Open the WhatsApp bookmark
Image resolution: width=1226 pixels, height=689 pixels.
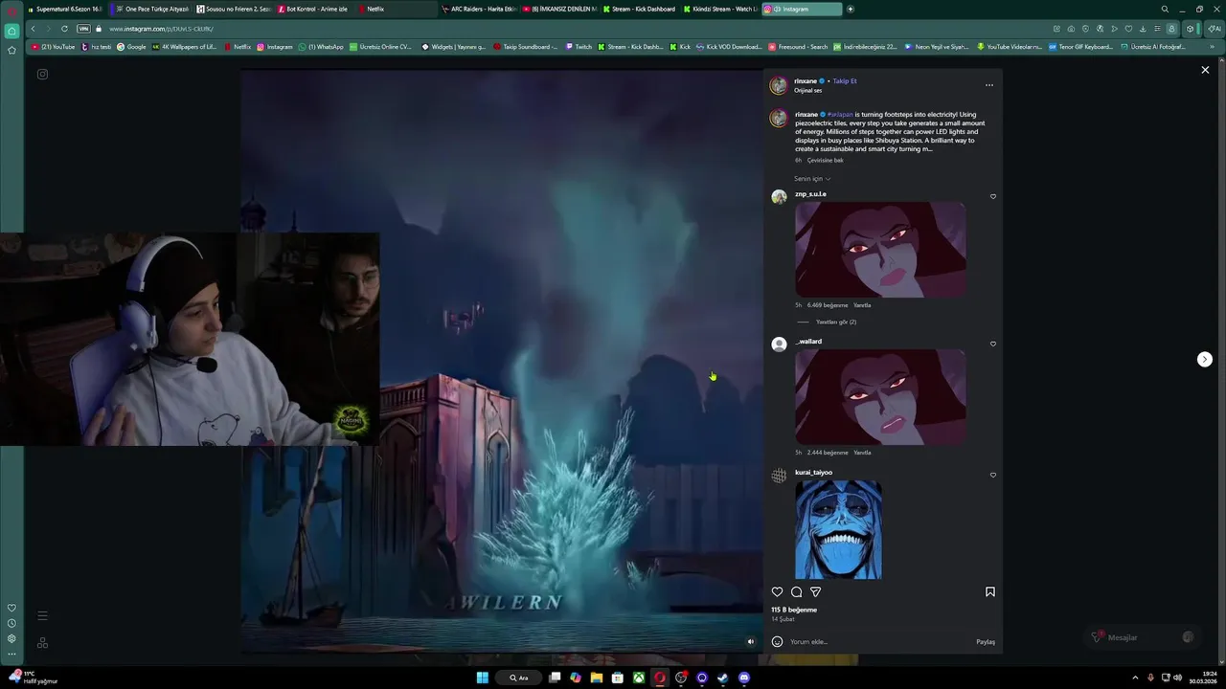click(321, 46)
